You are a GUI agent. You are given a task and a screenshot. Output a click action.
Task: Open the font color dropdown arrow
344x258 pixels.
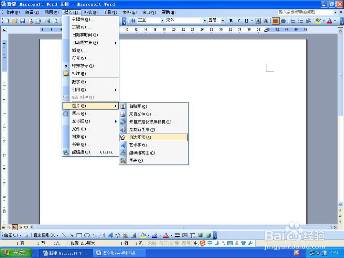[335, 21]
